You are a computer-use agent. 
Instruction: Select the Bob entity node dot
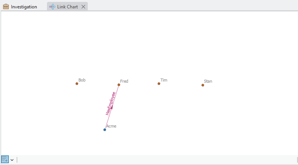pyautogui.click(x=77, y=83)
